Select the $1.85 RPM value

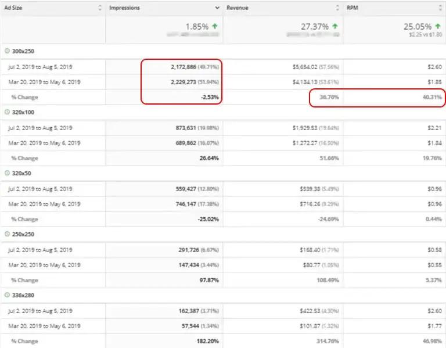pyautogui.click(x=434, y=82)
